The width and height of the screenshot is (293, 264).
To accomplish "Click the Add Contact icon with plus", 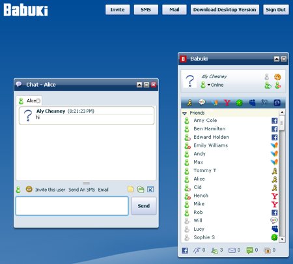I will [268, 85].
